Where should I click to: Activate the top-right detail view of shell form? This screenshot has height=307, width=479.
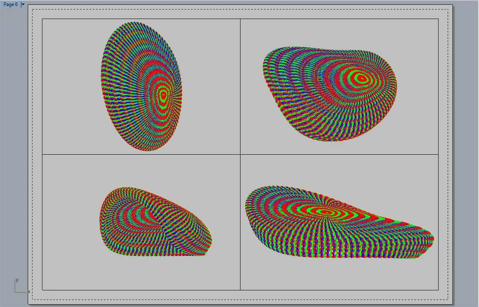pyautogui.click(x=339, y=86)
